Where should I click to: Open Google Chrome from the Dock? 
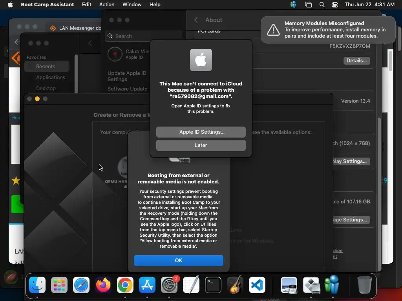(125, 285)
